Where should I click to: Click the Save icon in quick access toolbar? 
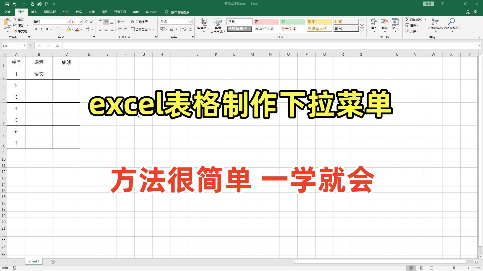7,4
